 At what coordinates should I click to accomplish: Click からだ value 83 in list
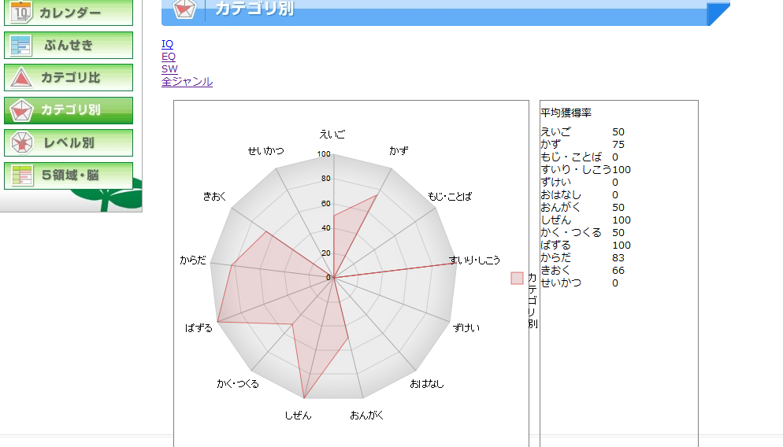(x=618, y=257)
